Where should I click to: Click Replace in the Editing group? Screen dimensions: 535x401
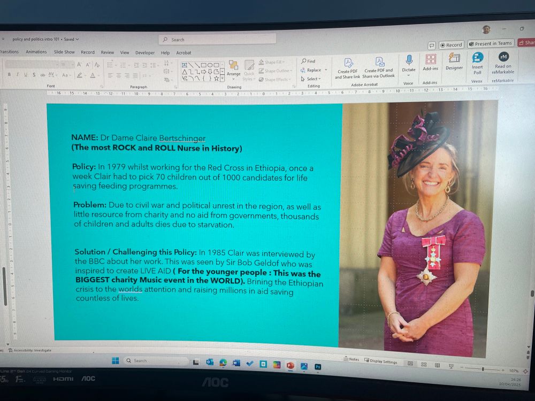tap(311, 70)
